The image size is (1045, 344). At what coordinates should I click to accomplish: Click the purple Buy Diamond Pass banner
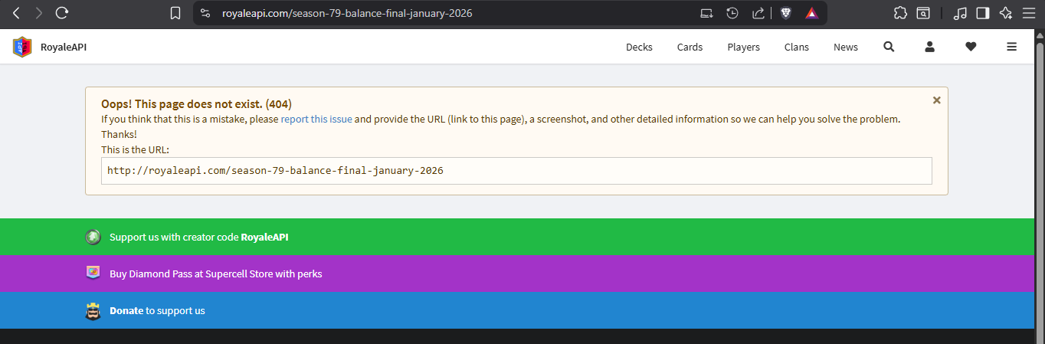pyautogui.click(x=215, y=274)
